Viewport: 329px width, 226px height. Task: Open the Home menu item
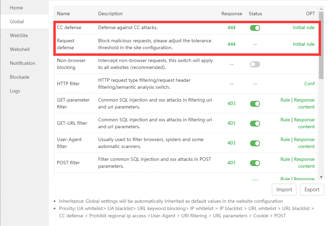(16, 8)
